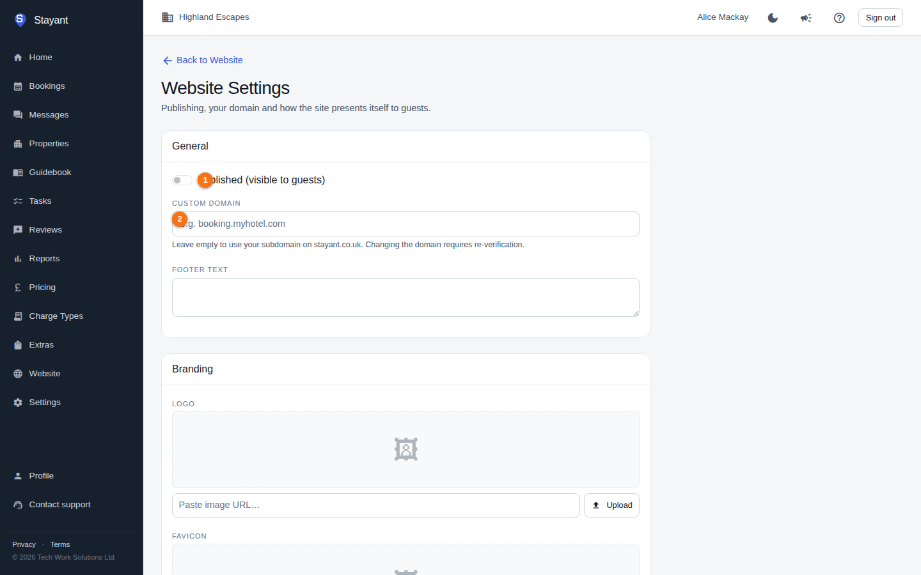Open the Terms link
Screen dimensions: 921x575
coord(60,544)
